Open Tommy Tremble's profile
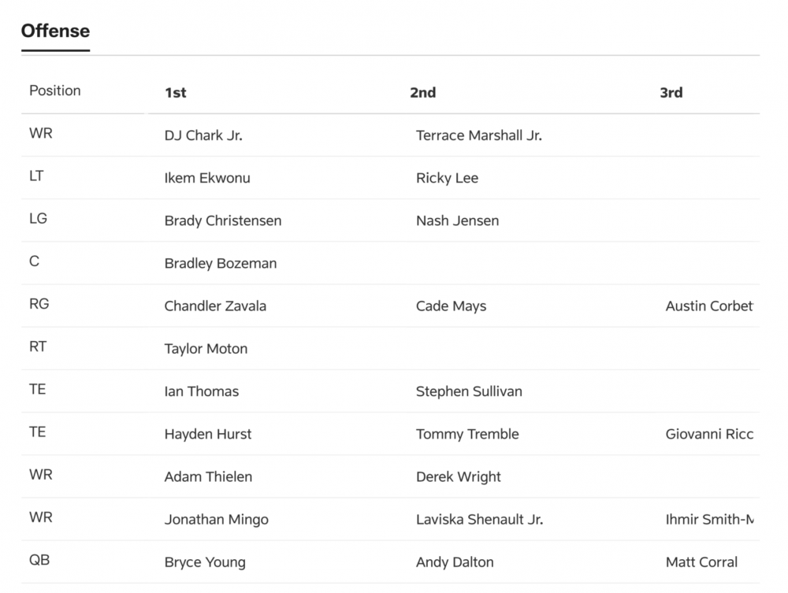The width and height of the screenshot is (788, 593). coord(467,434)
